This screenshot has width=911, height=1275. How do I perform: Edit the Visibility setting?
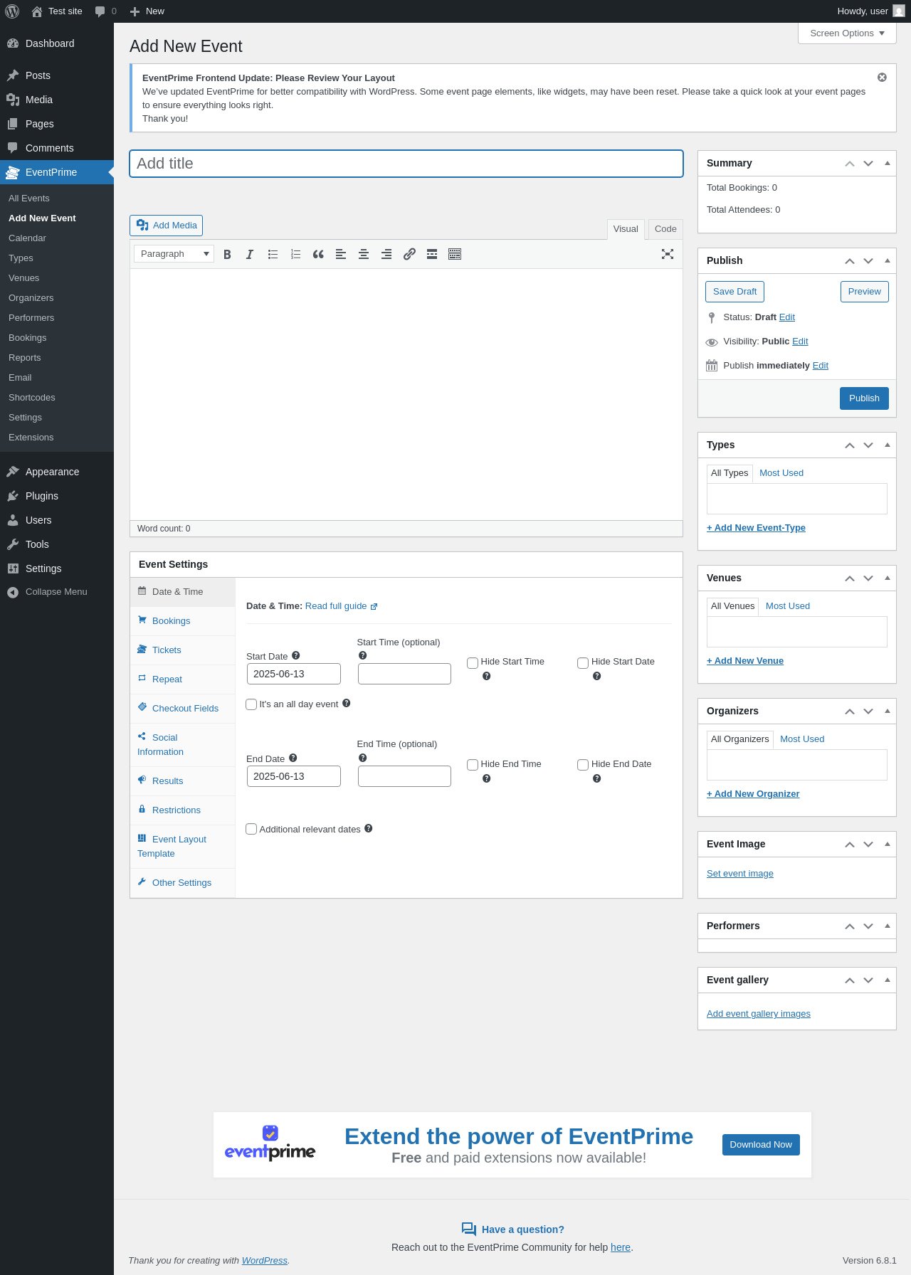click(x=800, y=342)
